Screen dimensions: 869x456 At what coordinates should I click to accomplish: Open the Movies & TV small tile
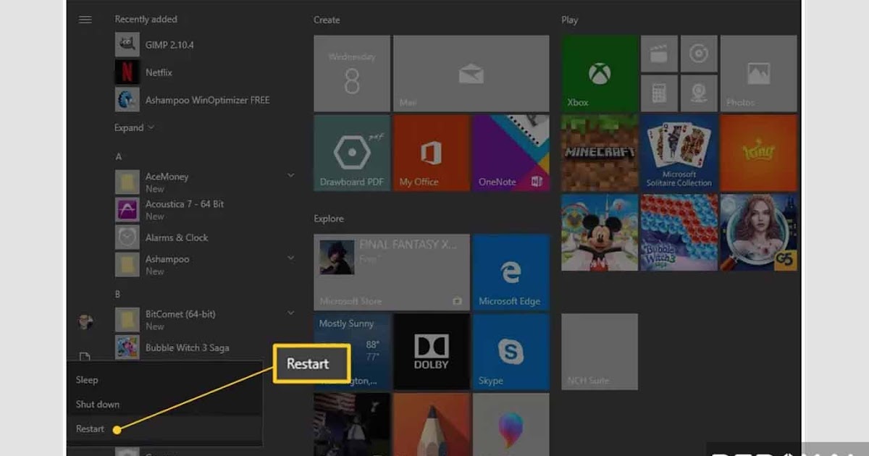click(x=659, y=54)
